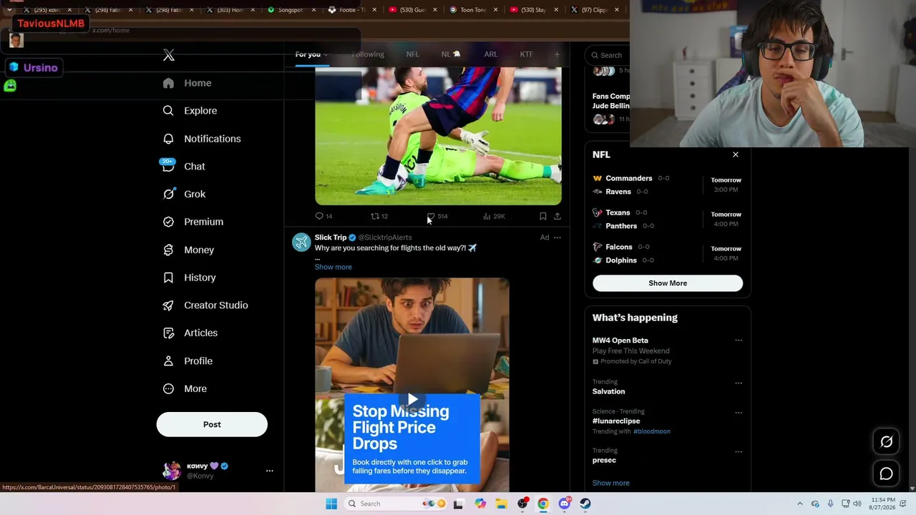Screen dimensions: 916x515
Task: Launch Grok from the sidebar
Action: click(x=185, y=194)
